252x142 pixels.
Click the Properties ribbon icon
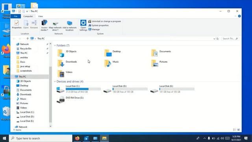[x=17, y=24]
